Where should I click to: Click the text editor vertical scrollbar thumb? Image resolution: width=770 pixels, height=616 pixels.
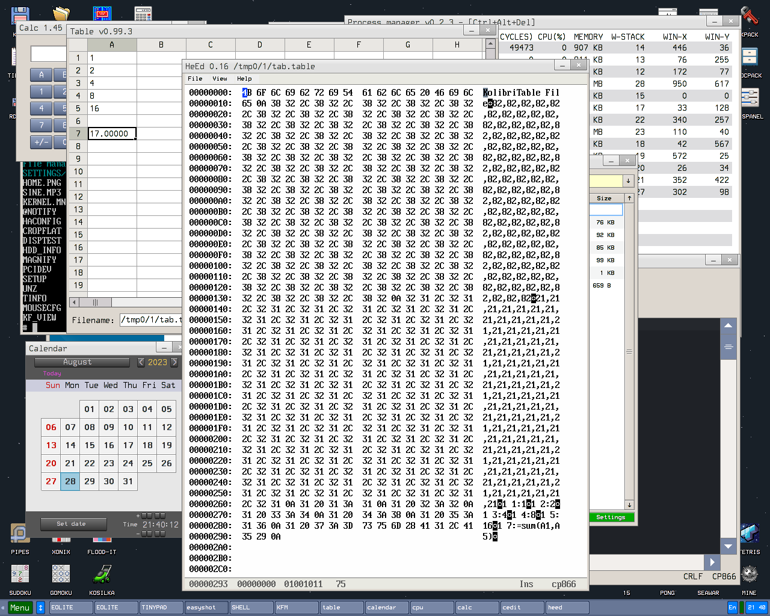728,347
